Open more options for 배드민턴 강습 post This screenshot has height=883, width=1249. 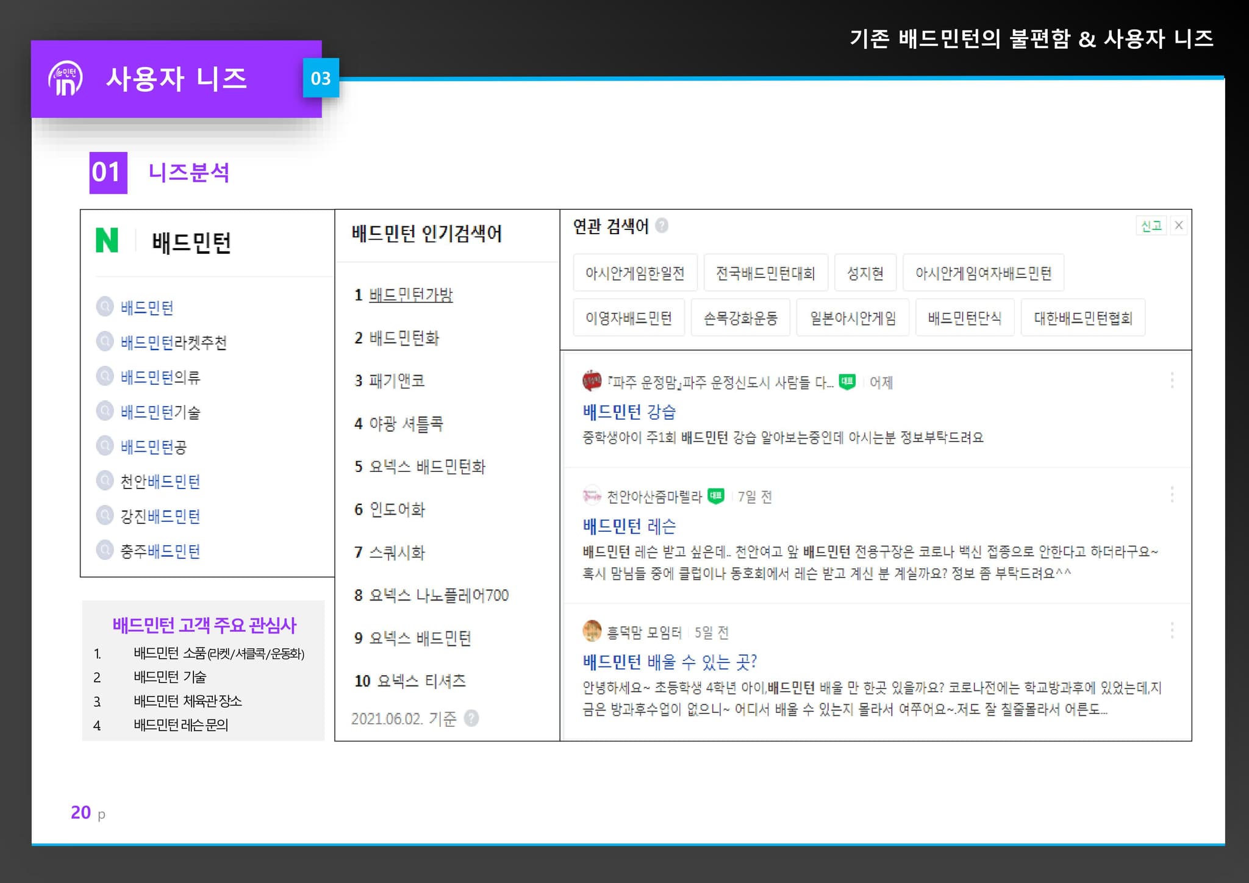[x=1172, y=381]
